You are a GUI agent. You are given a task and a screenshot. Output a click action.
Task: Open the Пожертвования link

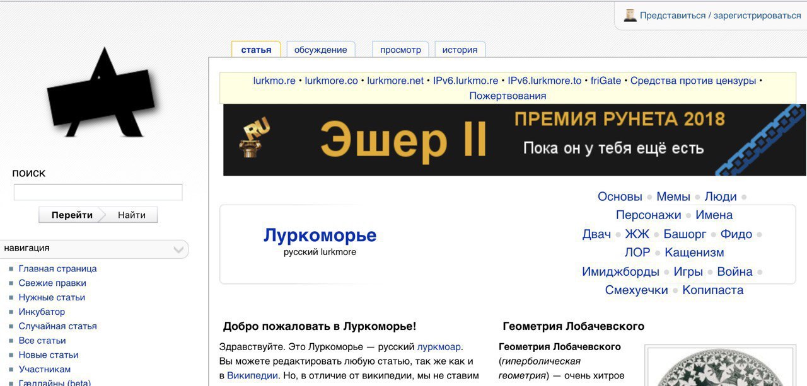pyautogui.click(x=508, y=96)
